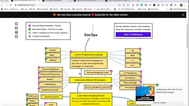Open the Everyday bookmarks folder
189x106 pixels.
[66, 9]
